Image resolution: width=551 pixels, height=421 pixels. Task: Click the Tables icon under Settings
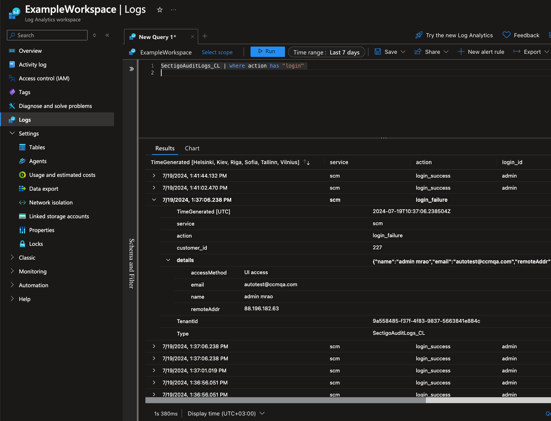click(22, 147)
